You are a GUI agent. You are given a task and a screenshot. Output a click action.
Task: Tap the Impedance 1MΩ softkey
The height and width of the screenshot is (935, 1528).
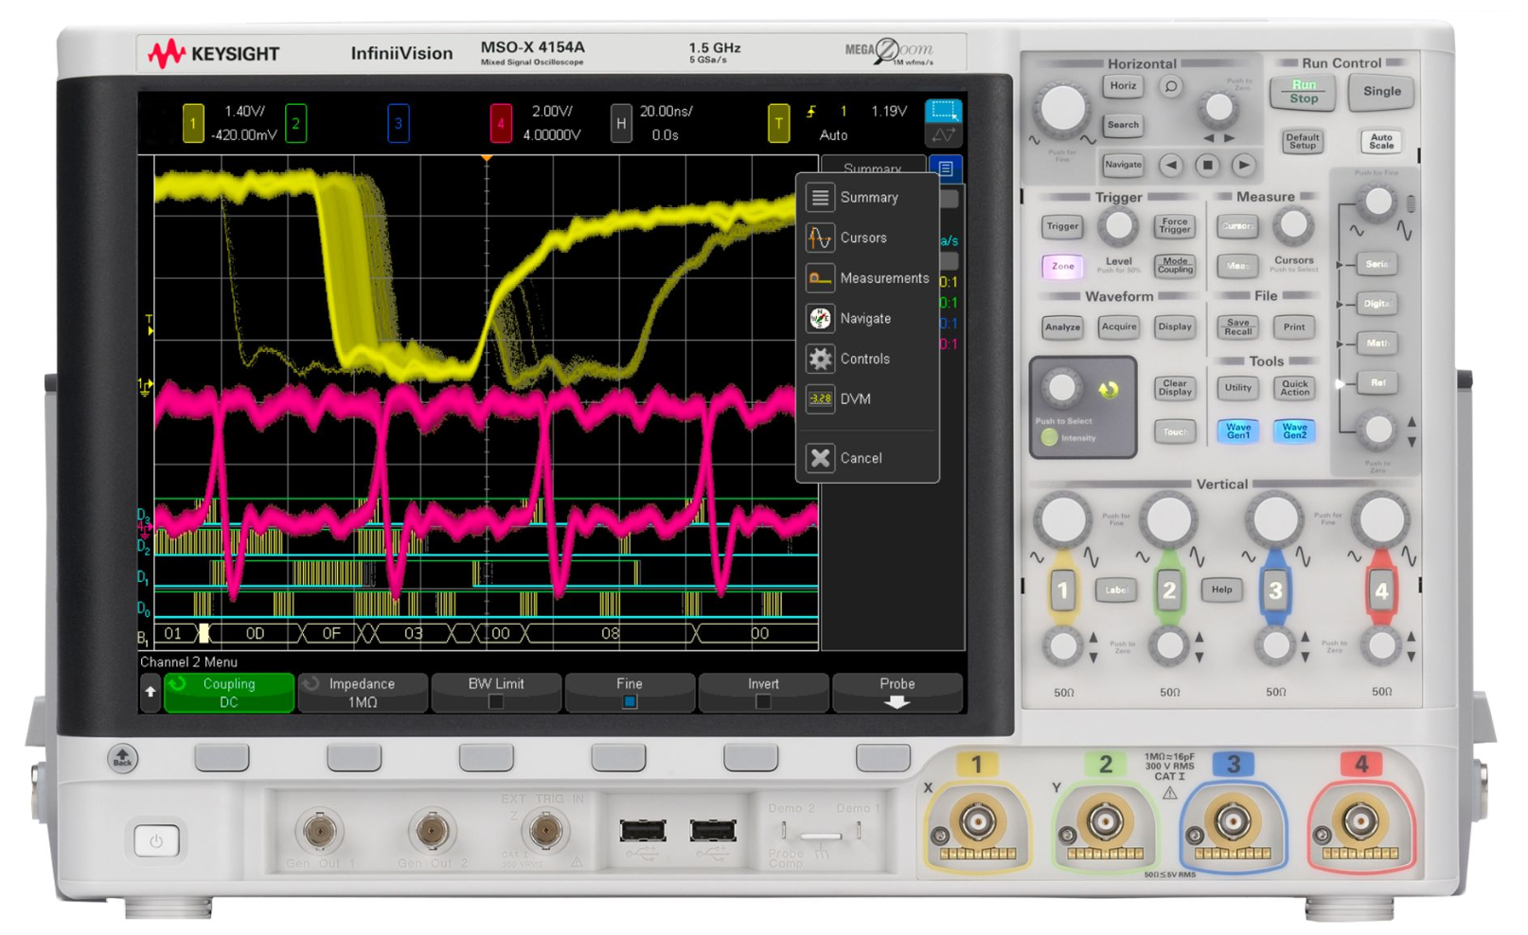click(x=363, y=693)
